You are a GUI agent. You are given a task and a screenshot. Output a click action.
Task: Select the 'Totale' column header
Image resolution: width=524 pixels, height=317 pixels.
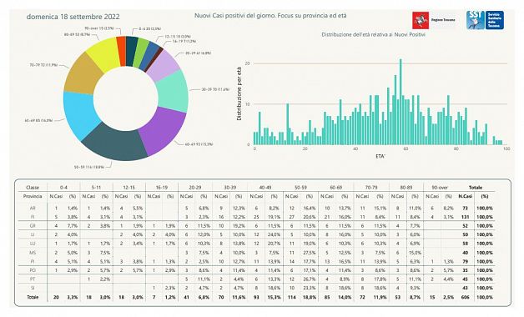476,188
